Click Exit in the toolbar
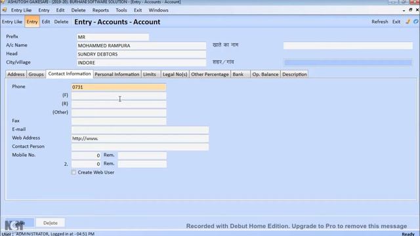Screen dimensions: 420x236 click(396, 22)
